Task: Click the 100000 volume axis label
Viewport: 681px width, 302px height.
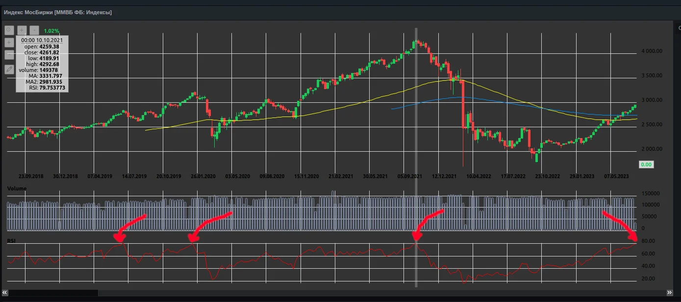Action: pyautogui.click(x=650, y=205)
